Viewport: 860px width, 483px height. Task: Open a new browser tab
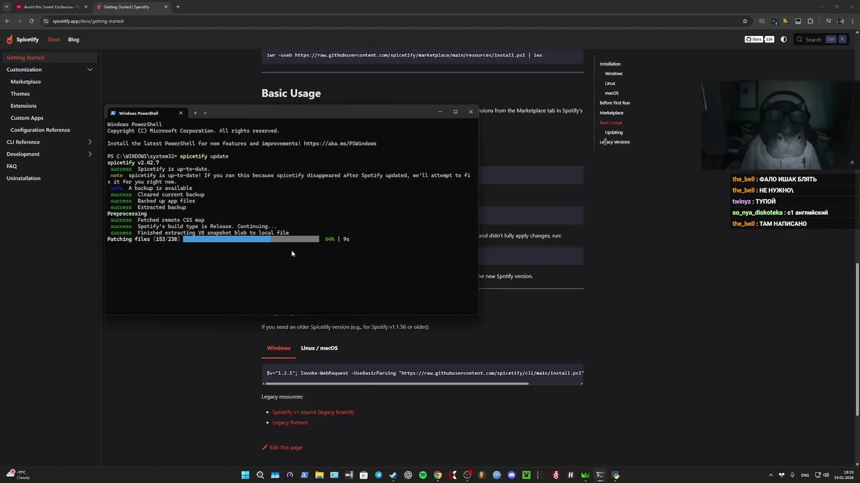[178, 7]
